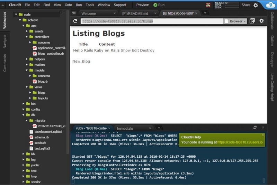277x185 pixels.
Task: Open the Goto menu
Action: (68, 5)
